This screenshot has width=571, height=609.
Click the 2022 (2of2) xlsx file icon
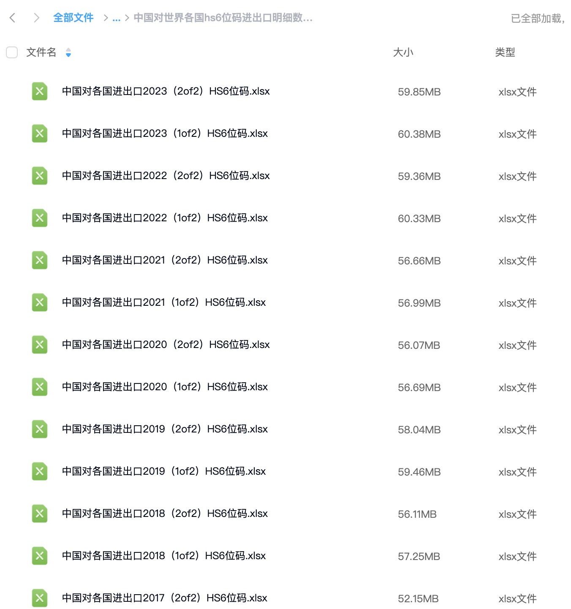pyautogui.click(x=40, y=176)
